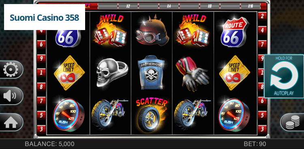Click the X4 multiplier segment
Viewport: 304px width, 149px height.
pyautogui.click(x=169, y=6)
